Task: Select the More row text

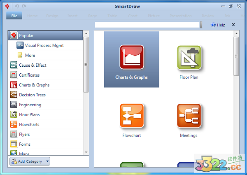Action: click(x=30, y=55)
